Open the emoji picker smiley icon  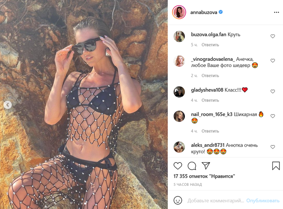(x=178, y=200)
